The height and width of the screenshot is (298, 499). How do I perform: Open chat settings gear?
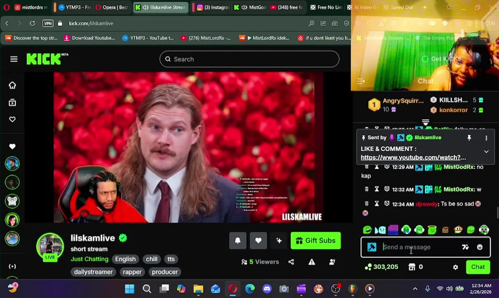pos(455,267)
